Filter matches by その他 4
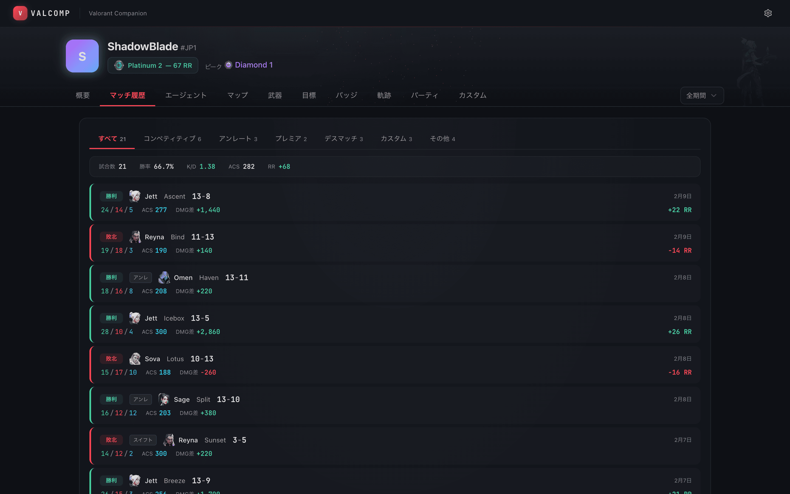The width and height of the screenshot is (790, 494). [x=442, y=139]
